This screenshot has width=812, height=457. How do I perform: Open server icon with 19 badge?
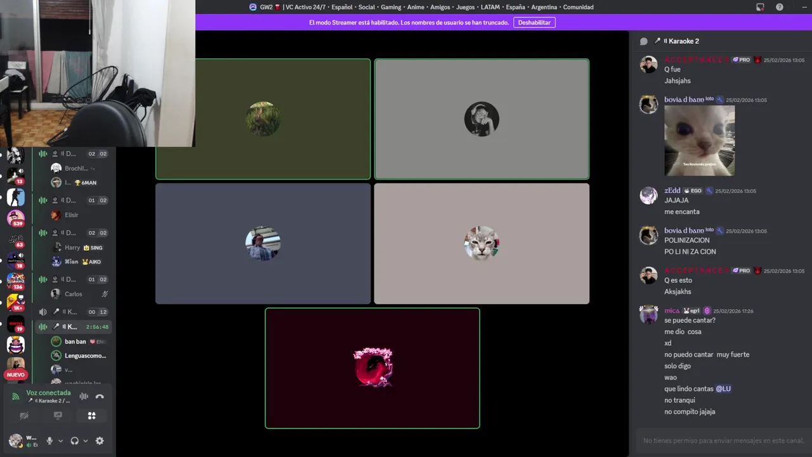pos(16,324)
